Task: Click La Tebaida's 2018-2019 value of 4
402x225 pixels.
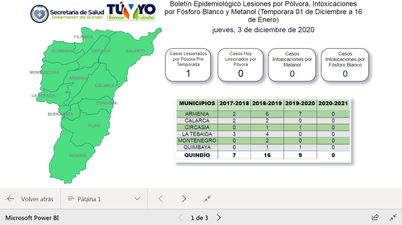Action: click(x=267, y=134)
